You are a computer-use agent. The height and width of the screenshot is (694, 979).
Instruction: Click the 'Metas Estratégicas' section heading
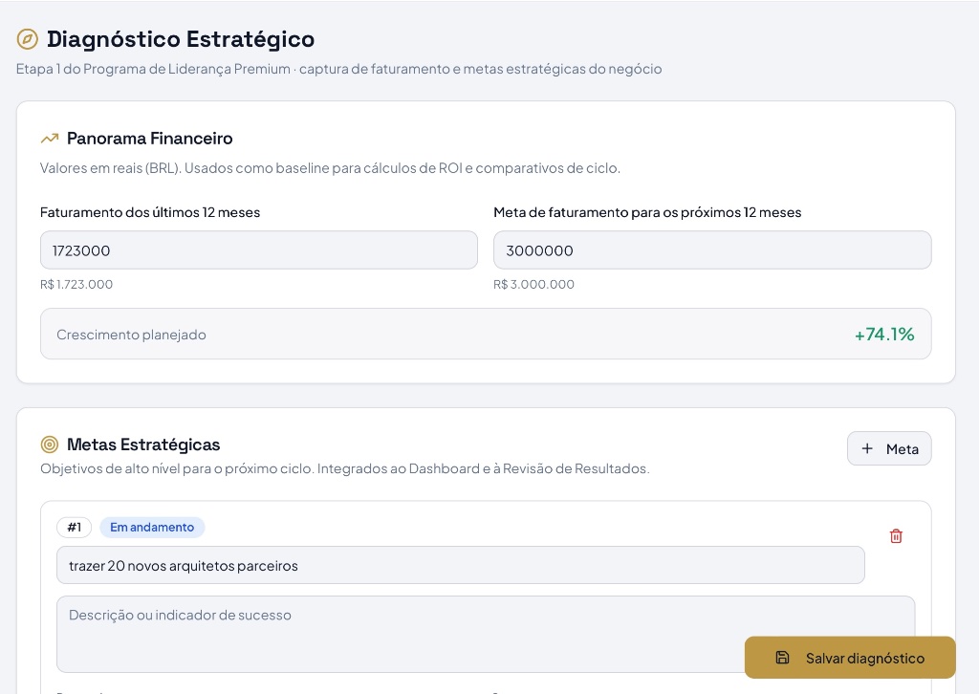tap(143, 445)
